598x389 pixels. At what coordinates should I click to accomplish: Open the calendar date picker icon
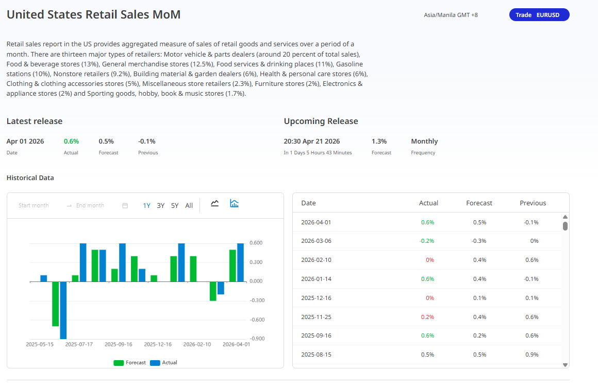[125, 206]
